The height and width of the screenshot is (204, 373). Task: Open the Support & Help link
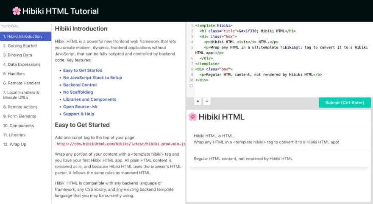coord(78,114)
